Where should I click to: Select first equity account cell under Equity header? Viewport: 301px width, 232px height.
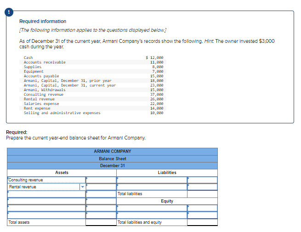(x=152, y=208)
